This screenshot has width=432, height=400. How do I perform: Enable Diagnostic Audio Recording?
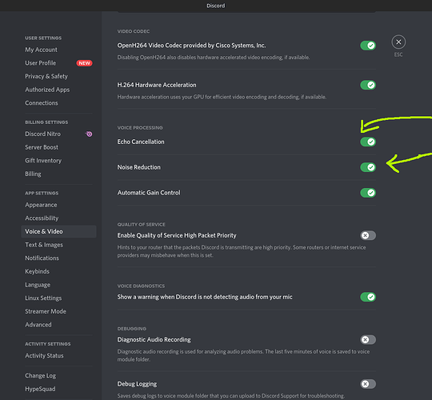[368, 340]
